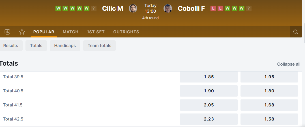
Task: Click Cobolli F's player avatar
Action: 168,8
